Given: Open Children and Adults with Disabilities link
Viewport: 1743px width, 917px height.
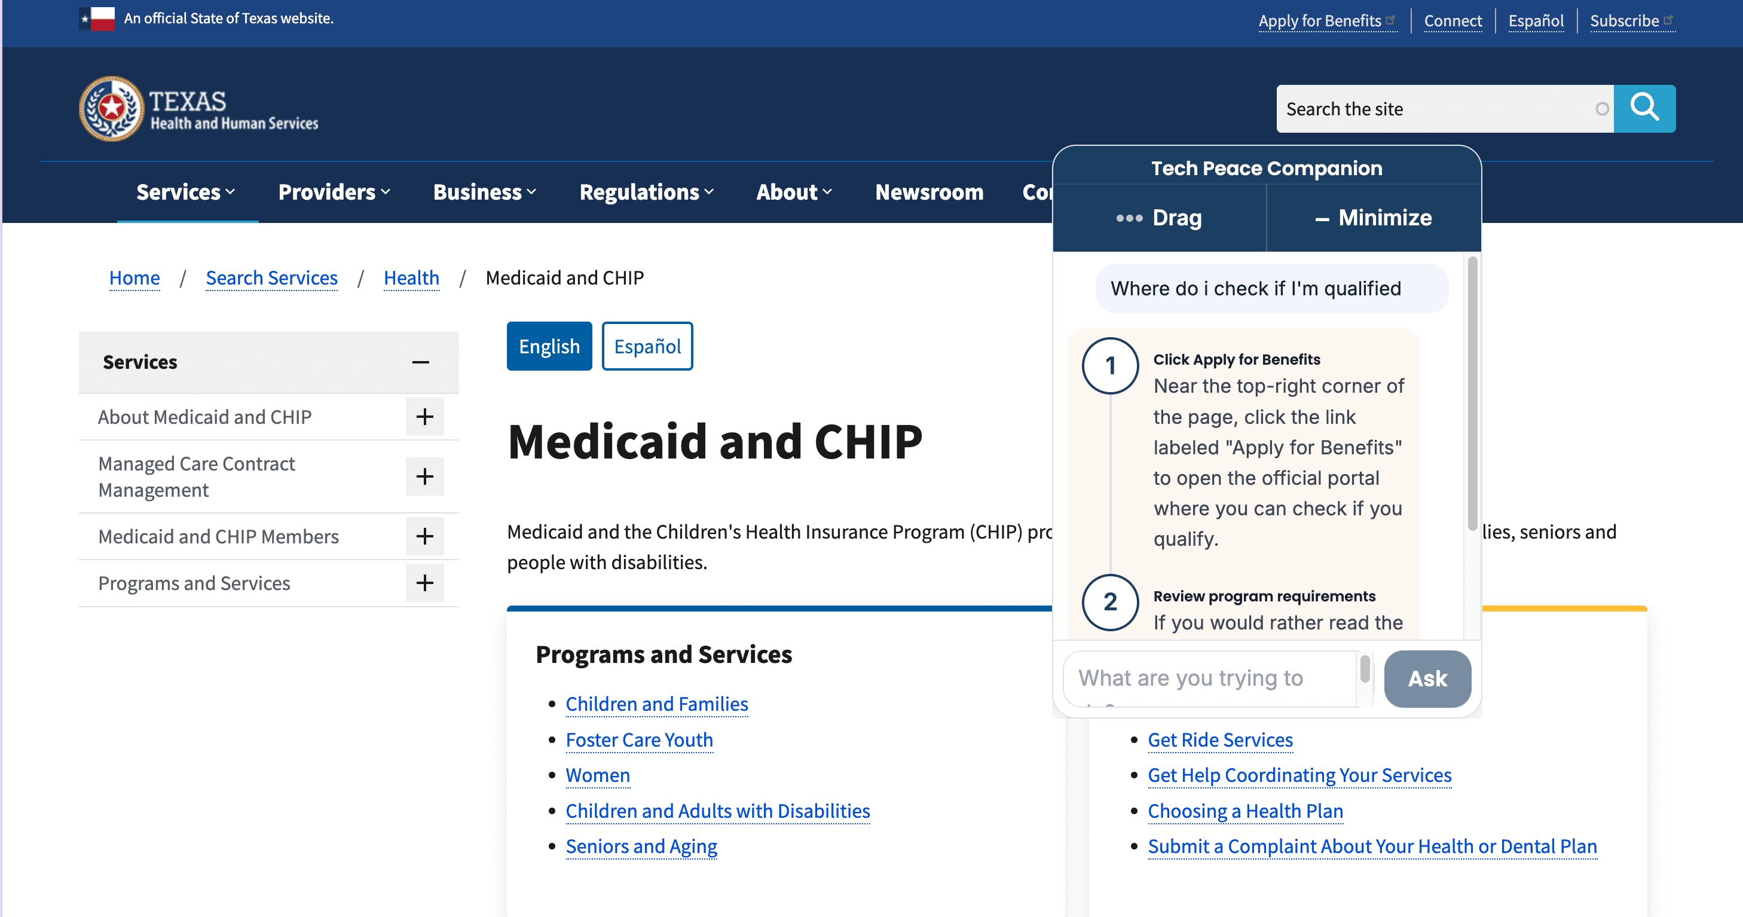Looking at the screenshot, I should point(717,811).
